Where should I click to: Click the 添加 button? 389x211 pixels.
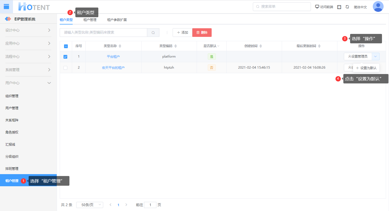point(182,33)
